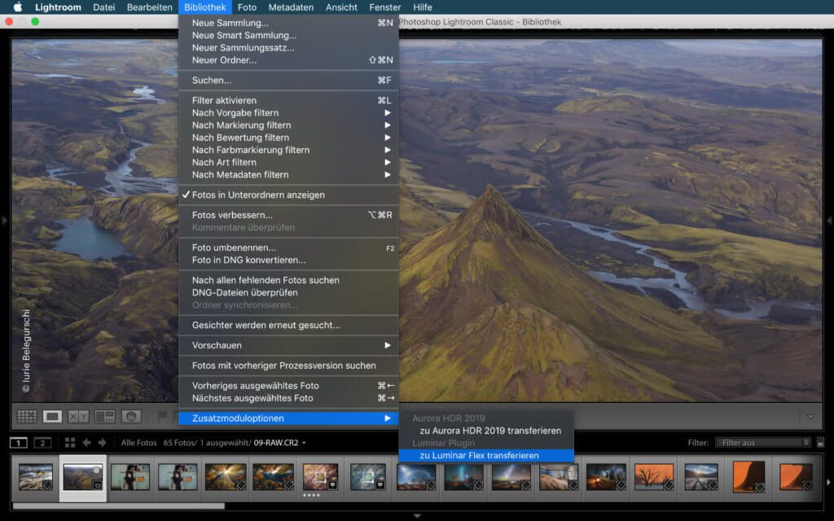Select zu Aurora HDR 2019 transferieren
834x521 pixels.
(x=487, y=431)
